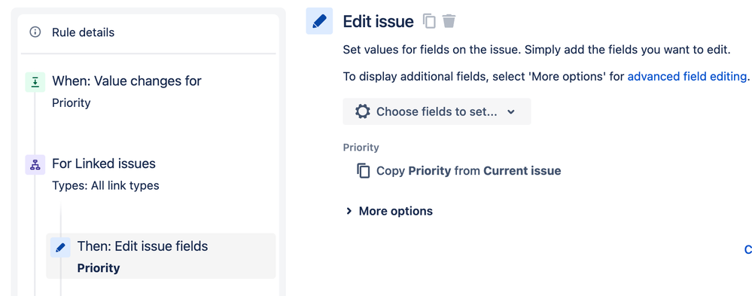
Task: Click the large blue Edit issue pencil icon
Action: pos(319,21)
